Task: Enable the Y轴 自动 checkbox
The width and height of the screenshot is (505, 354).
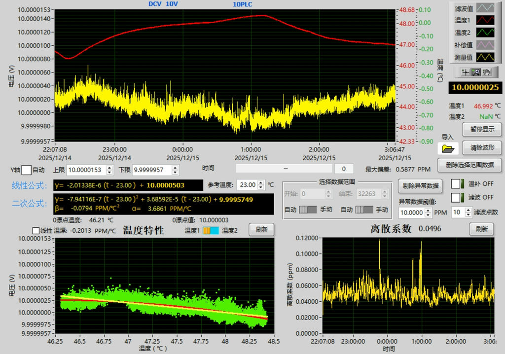Action: coord(26,170)
